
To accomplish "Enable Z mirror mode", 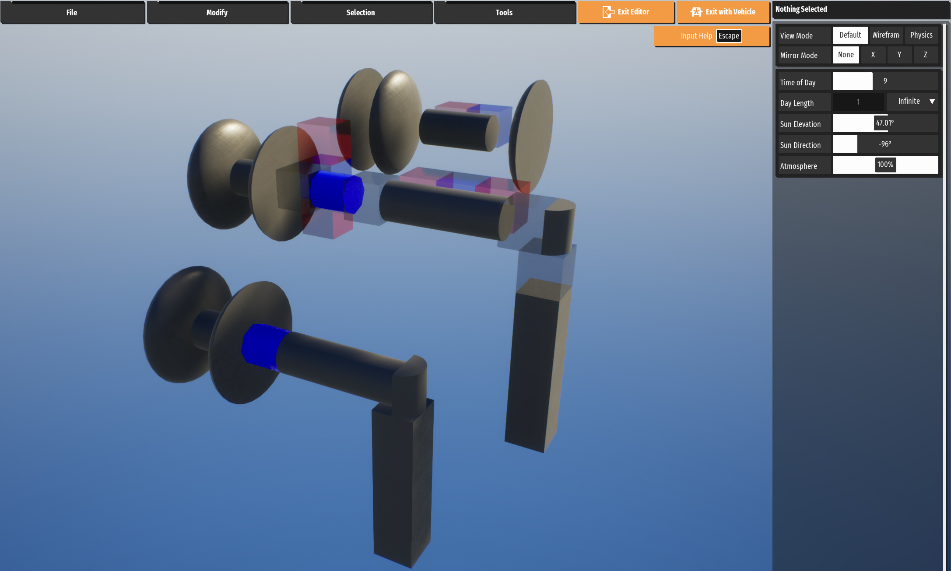I will [x=925, y=55].
